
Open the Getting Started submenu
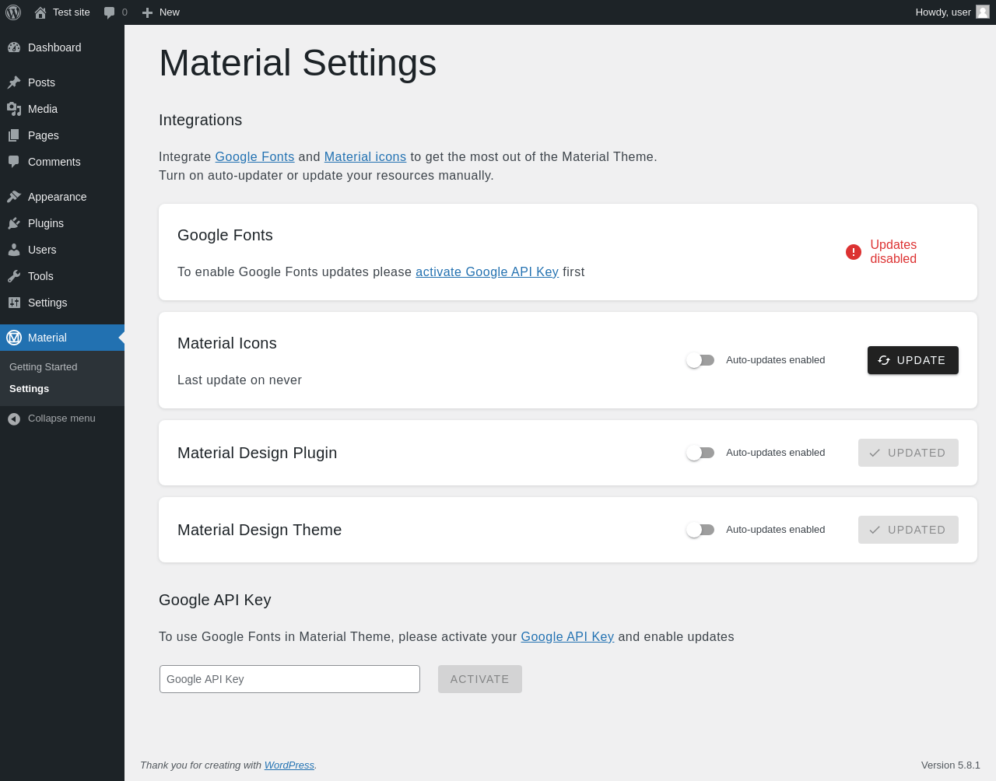tap(44, 367)
